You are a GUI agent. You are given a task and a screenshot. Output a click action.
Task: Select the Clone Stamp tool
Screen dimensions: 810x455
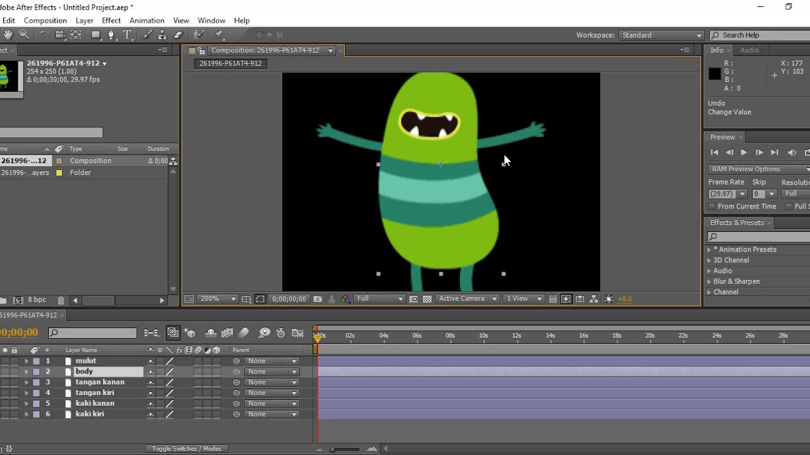pyautogui.click(x=163, y=35)
